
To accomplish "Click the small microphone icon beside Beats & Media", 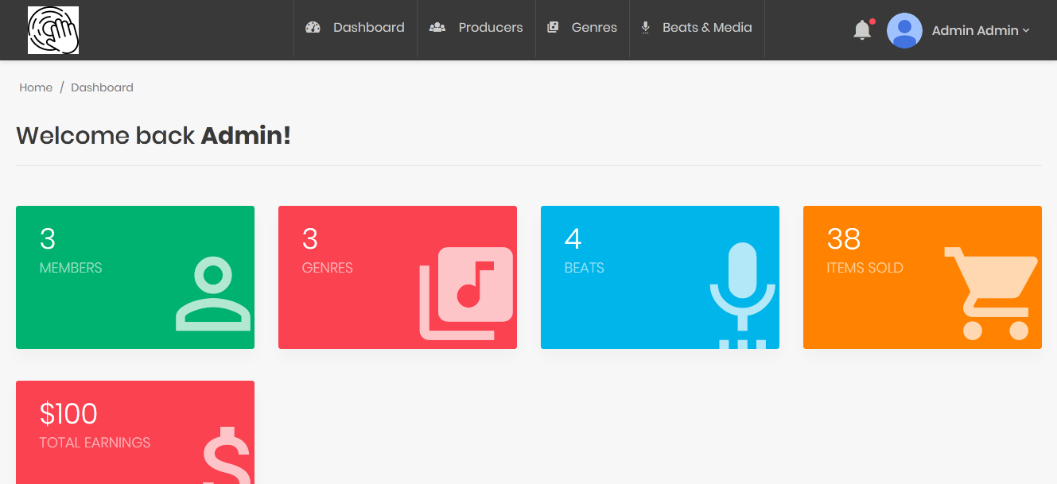I will tap(646, 28).
